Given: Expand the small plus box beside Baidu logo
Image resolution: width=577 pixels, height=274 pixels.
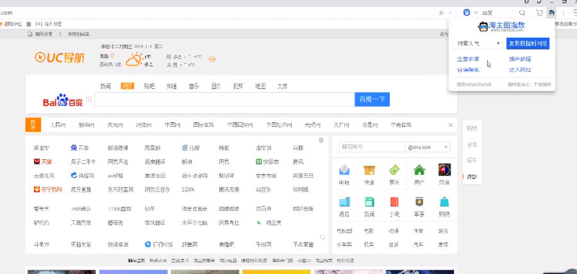Looking at the screenshot, I should pyautogui.click(x=88, y=99).
